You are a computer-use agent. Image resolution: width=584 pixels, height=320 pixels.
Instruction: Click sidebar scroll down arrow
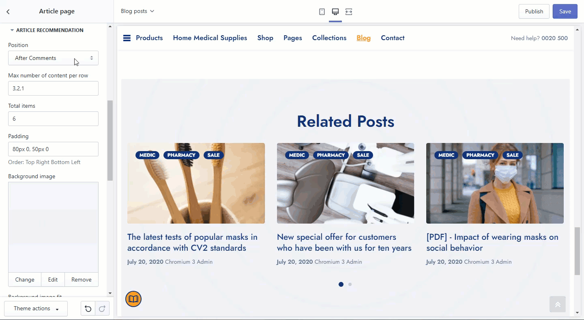click(x=110, y=293)
